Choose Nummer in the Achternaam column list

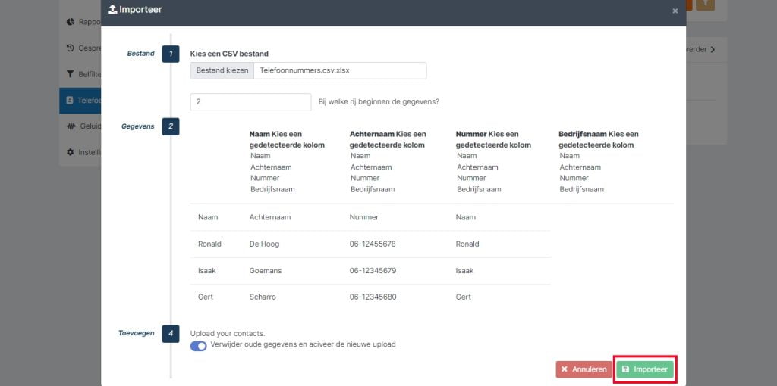365,178
